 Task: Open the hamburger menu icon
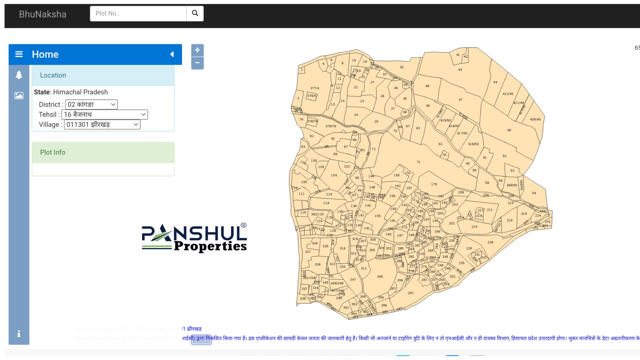click(x=19, y=54)
